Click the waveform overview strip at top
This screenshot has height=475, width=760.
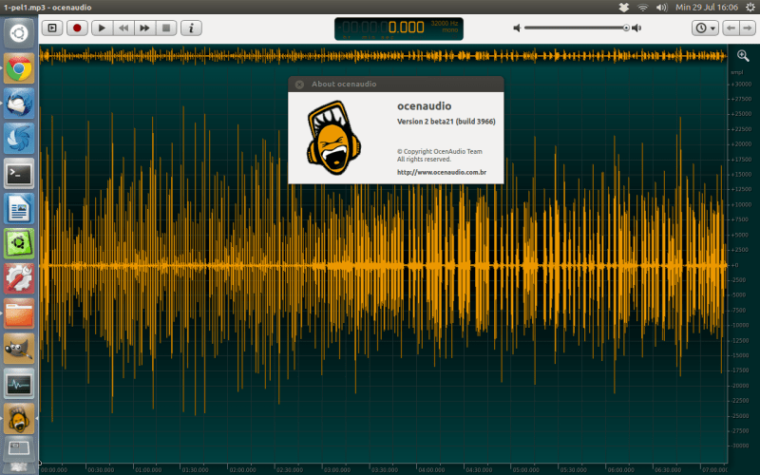(380, 56)
